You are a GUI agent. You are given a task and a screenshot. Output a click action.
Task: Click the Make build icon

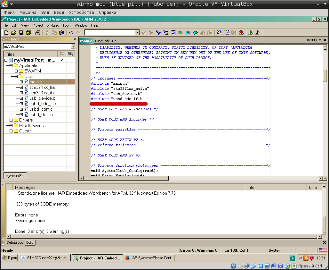point(227,33)
